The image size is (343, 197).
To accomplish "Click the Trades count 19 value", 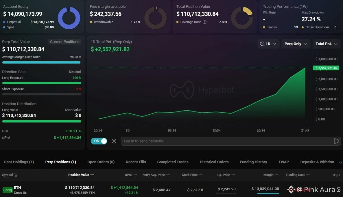I will [296, 27].
